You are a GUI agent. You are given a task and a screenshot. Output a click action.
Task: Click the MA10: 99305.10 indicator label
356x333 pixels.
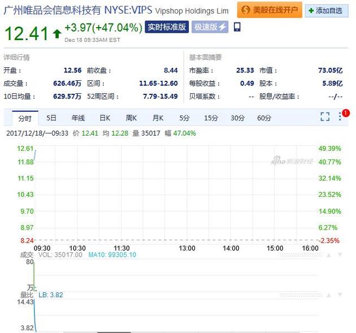coord(112,254)
